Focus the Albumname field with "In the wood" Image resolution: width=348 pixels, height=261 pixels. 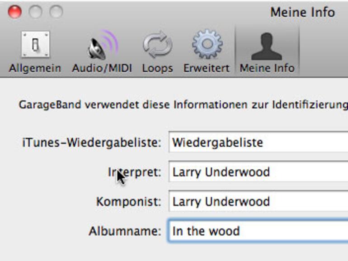tap(259, 231)
